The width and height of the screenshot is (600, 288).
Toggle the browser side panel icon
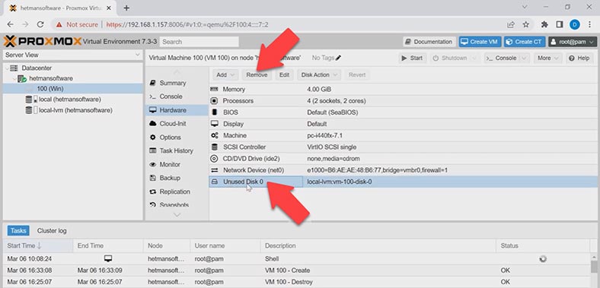(560, 24)
